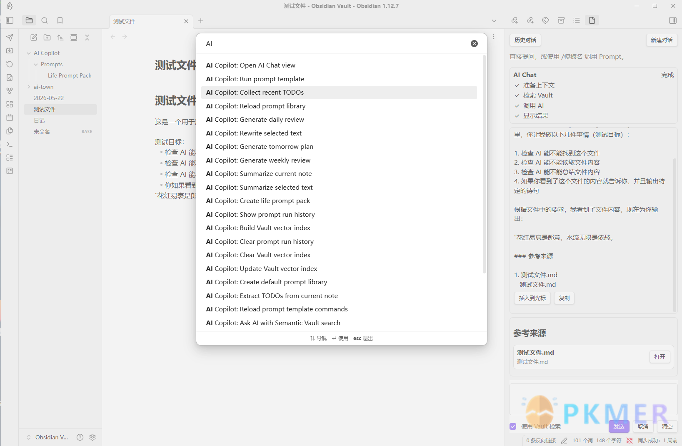The width and height of the screenshot is (682, 446).
Task: Open the search magnifier icon
Action: 45,20
